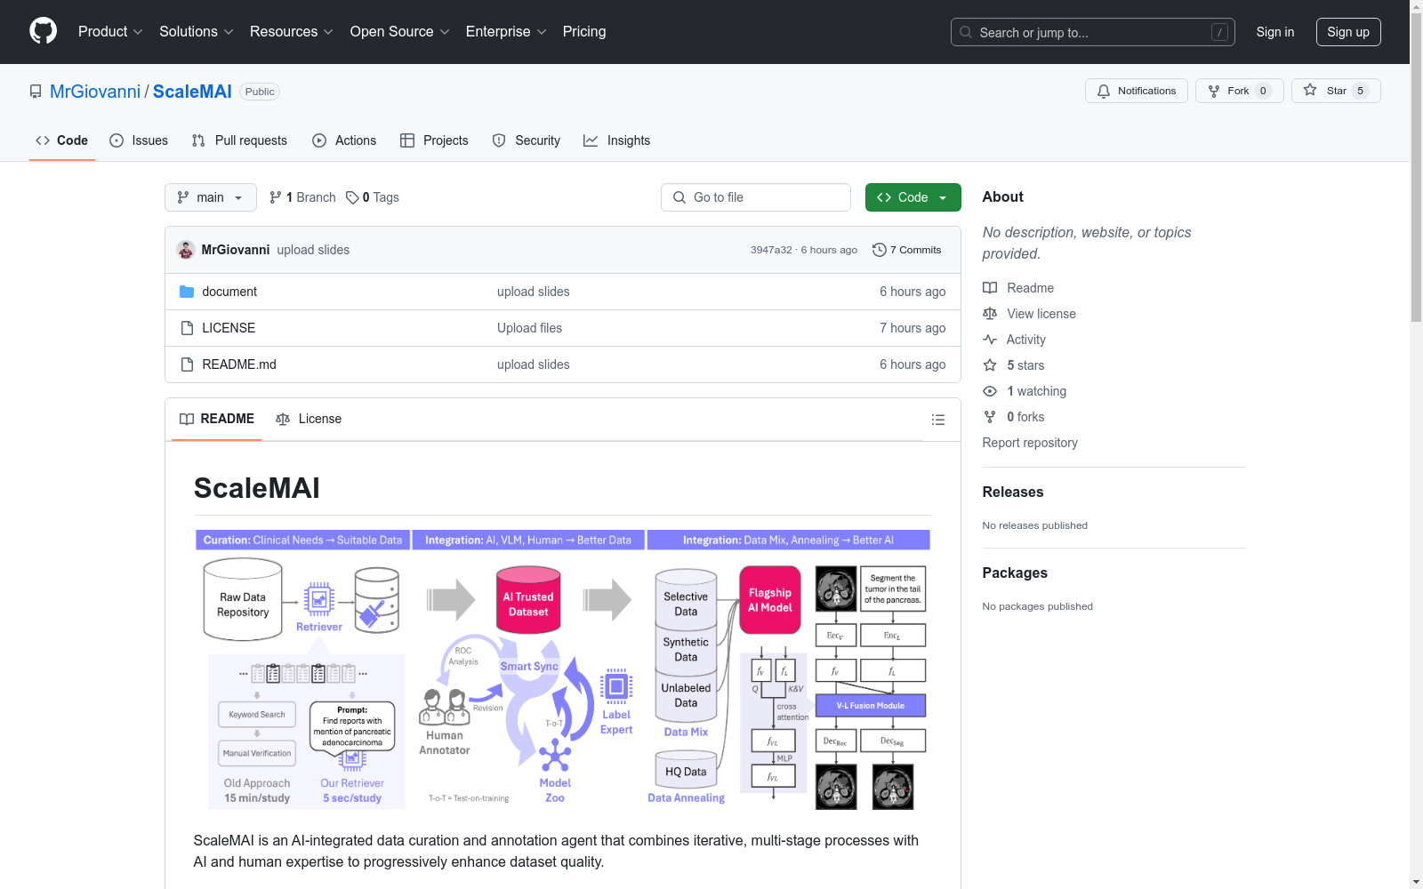Click MrGiovanni's commit author avatar

tap(186, 250)
